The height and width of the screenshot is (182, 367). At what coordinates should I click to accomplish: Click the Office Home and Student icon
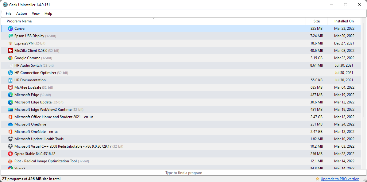(10, 117)
